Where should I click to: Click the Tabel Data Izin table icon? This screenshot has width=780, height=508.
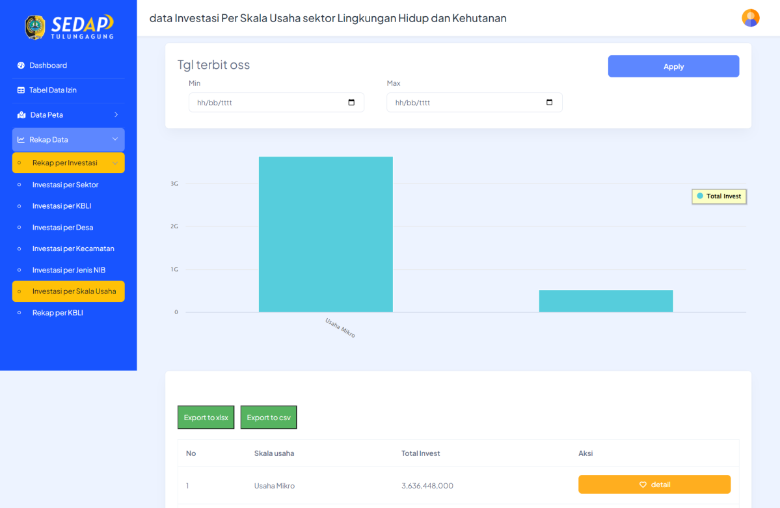[x=21, y=90]
